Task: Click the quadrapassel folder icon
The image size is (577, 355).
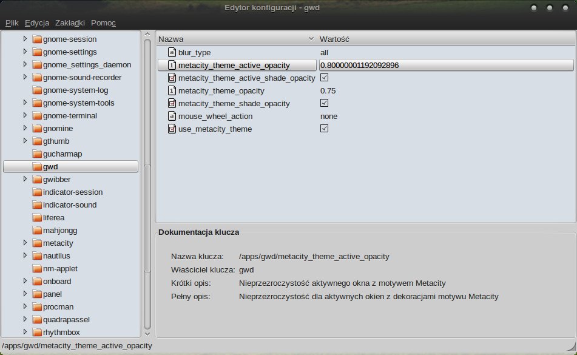Action: click(x=37, y=320)
